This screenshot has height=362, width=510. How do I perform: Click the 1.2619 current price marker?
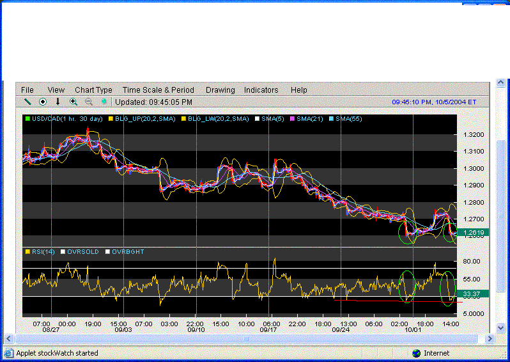(475, 233)
